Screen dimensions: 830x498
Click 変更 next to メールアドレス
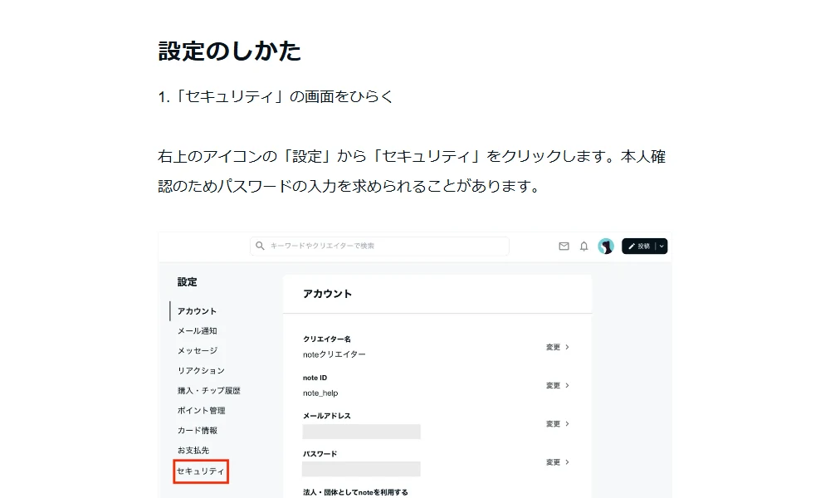[x=558, y=424]
